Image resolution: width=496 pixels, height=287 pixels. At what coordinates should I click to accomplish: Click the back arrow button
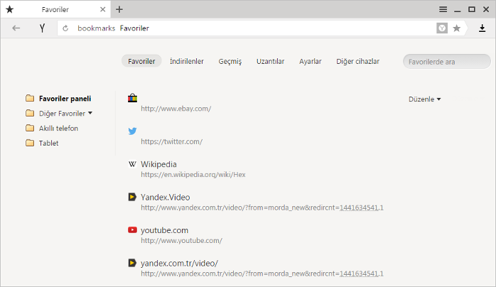(x=16, y=28)
